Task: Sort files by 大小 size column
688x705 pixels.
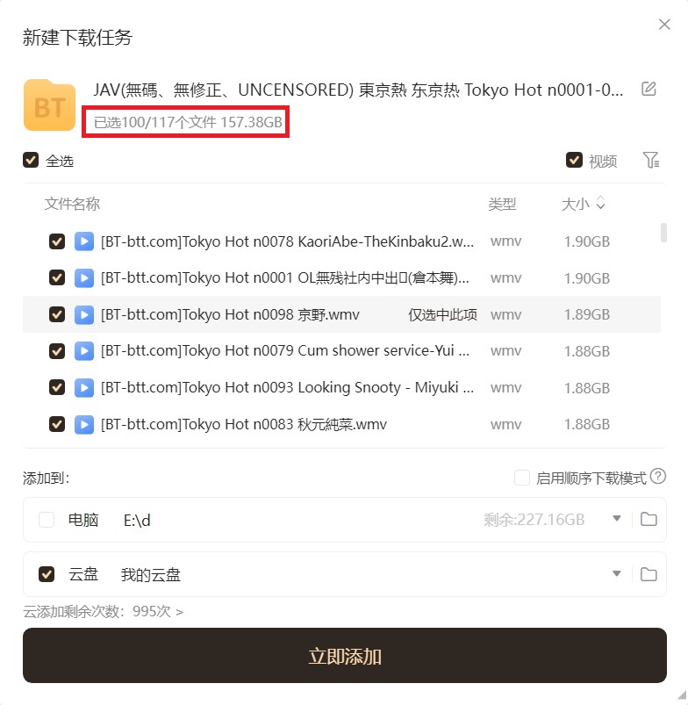Action: coord(583,204)
